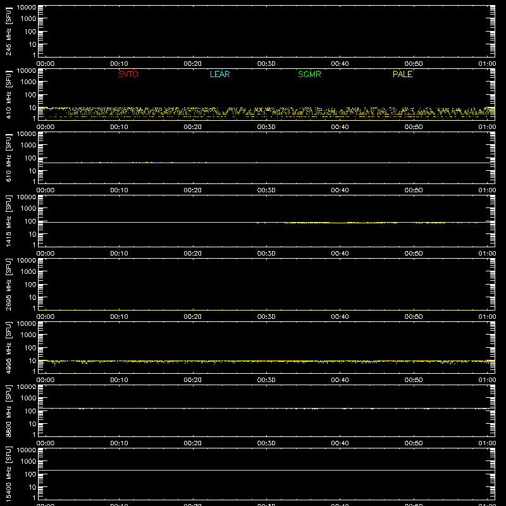Select the 245 MHz [SFU] axis label

point(9,31)
